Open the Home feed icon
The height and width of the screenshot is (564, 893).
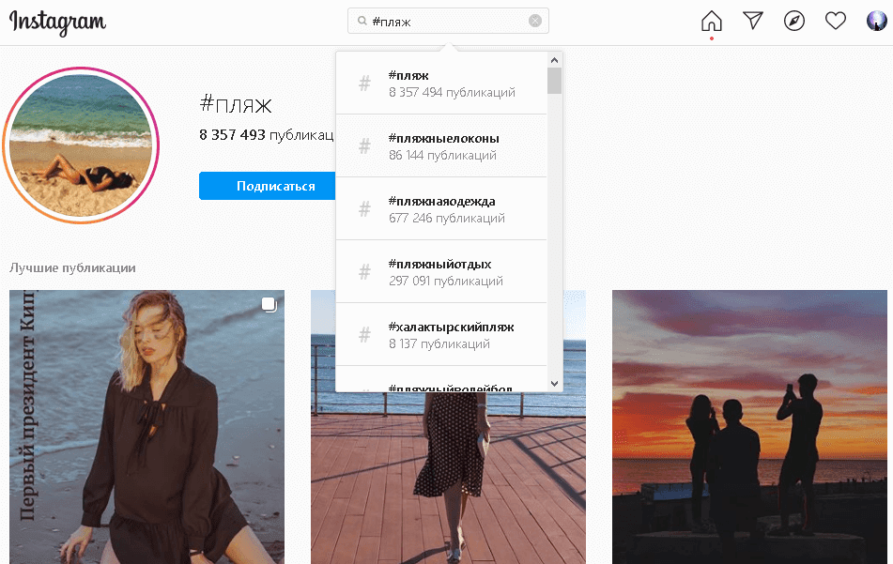(712, 21)
